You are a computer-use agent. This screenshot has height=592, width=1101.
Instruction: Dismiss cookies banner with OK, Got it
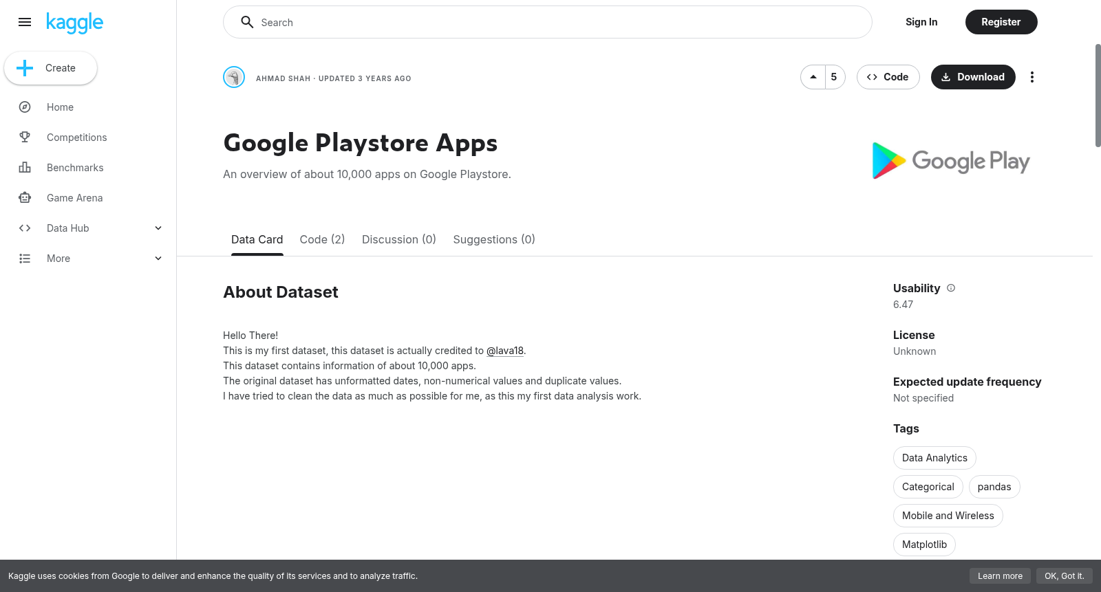pyautogui.click(x=1064, y=576)
